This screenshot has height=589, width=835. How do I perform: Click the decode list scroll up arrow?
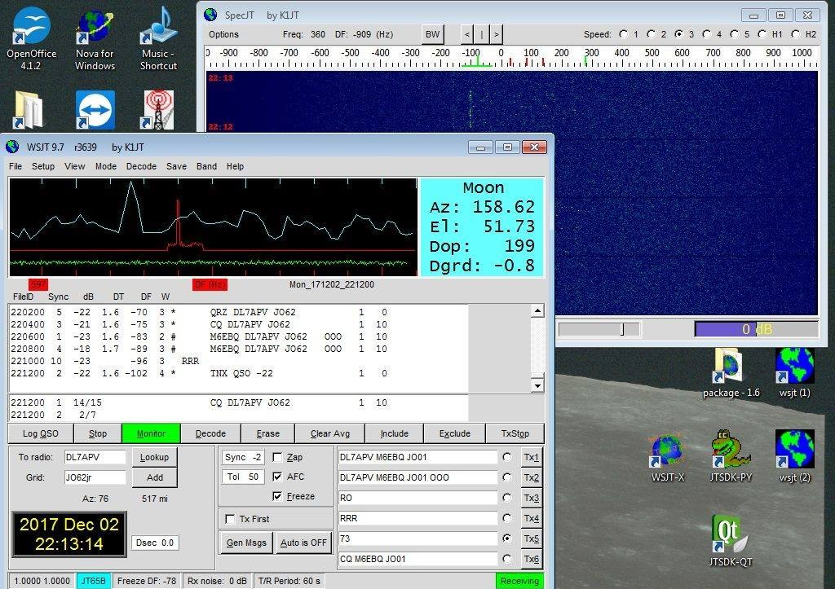[x=537, y=310]
